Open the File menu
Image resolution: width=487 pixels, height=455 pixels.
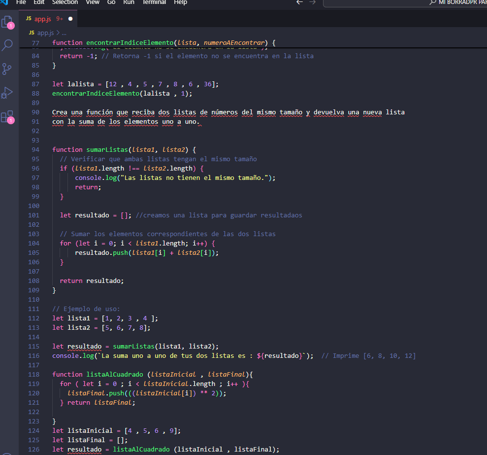pos(21,2)
